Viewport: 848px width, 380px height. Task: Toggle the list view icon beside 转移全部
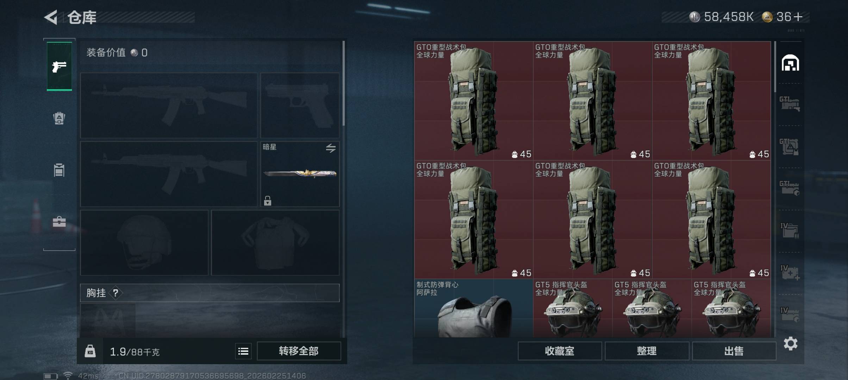pos(243,351)
